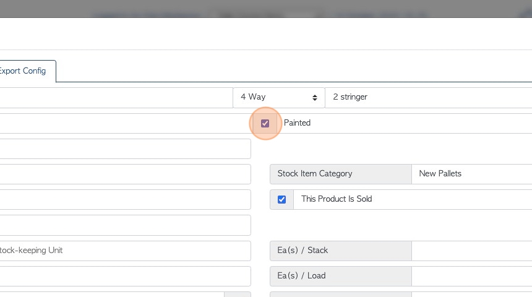Click the empty field left of Stock Item Category

[125, 174]
